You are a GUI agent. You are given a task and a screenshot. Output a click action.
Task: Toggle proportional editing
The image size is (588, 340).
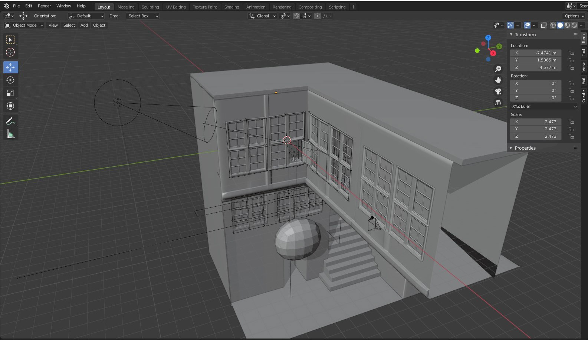pyautogui.click(x=318, y=16)
